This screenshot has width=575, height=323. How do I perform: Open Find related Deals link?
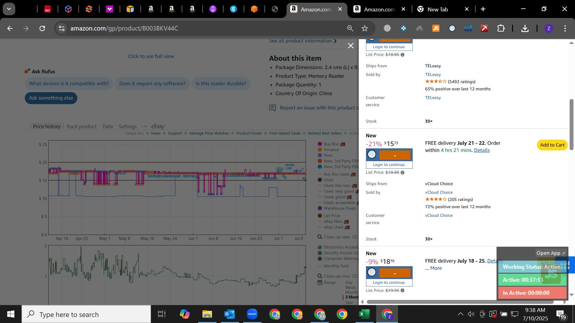click(x=285, y=133)
